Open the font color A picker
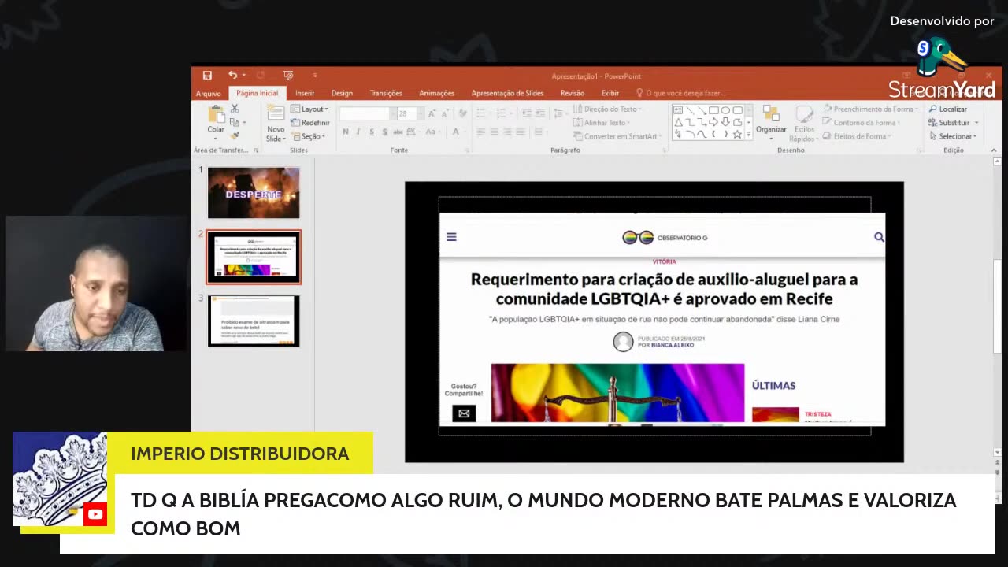 pos(456,132)
